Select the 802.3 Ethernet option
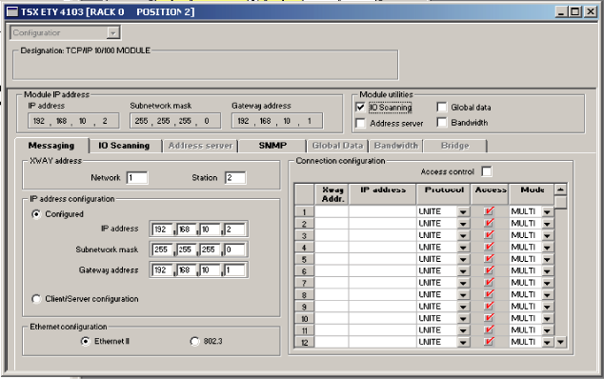 click(195, 341)
